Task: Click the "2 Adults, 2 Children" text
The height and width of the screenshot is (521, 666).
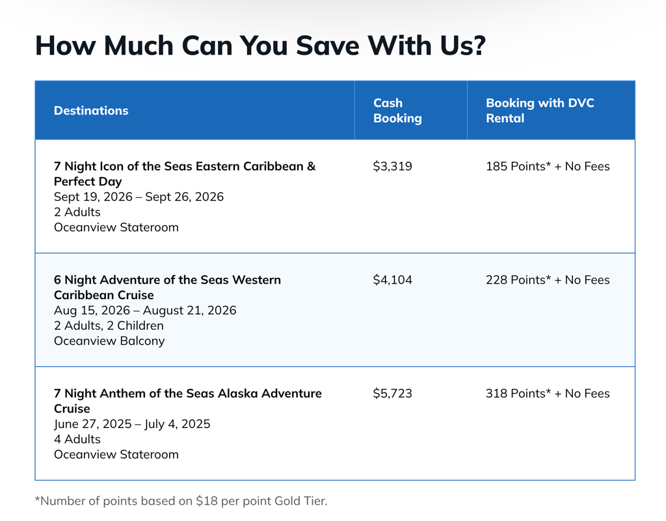Action: point(109,325)
